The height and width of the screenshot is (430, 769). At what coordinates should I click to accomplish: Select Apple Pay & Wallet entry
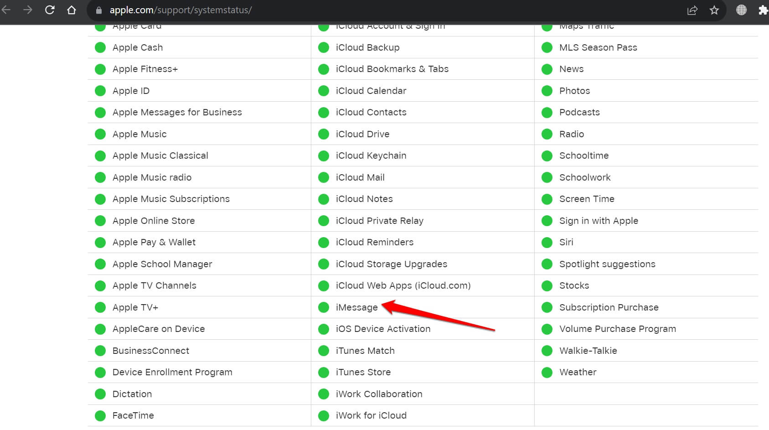click(154, 242)
